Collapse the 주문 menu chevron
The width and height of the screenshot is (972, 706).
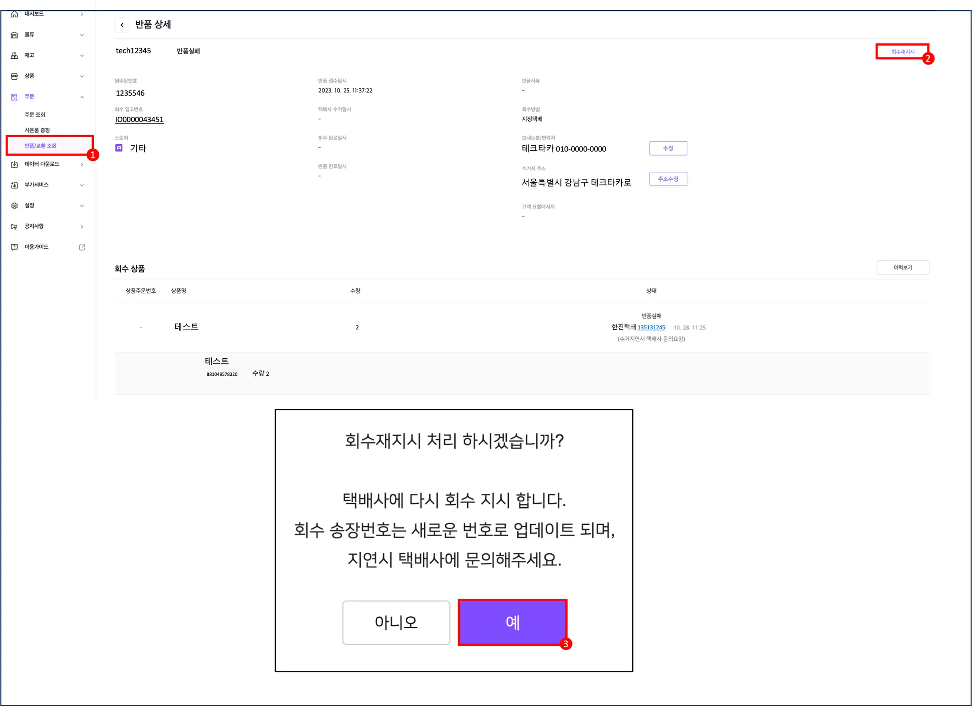[82, 97]
